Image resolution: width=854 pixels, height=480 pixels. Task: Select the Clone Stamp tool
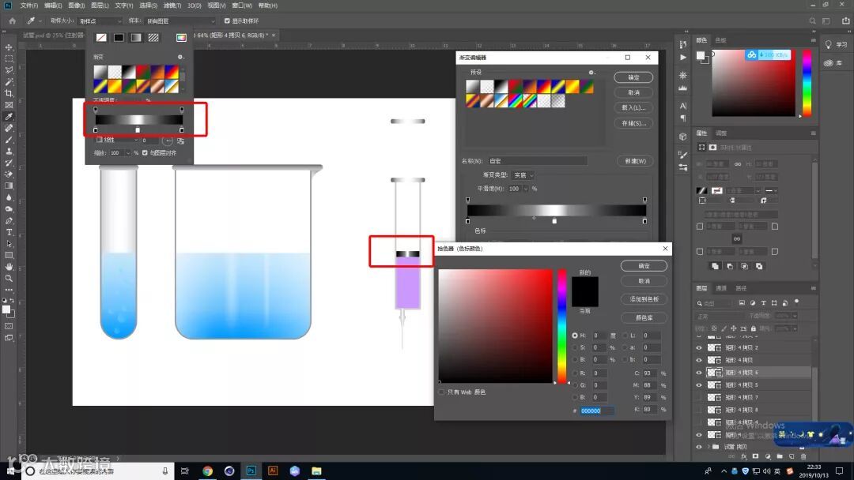[9, 151]
